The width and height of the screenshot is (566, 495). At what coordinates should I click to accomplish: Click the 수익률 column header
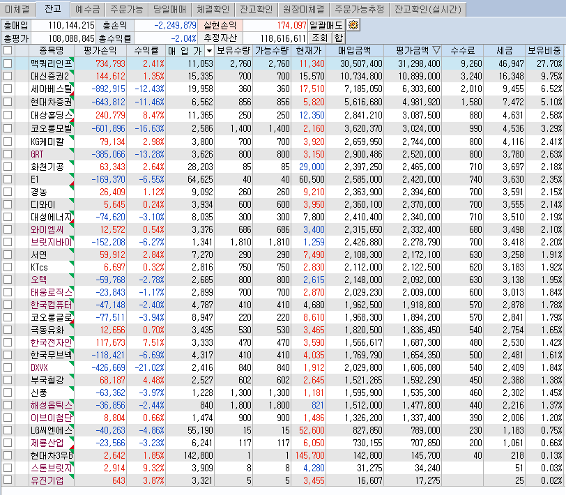[146, 51]
